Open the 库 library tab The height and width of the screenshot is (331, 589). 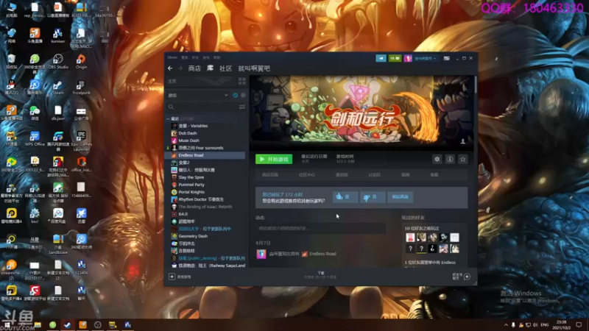pos(210,68)
